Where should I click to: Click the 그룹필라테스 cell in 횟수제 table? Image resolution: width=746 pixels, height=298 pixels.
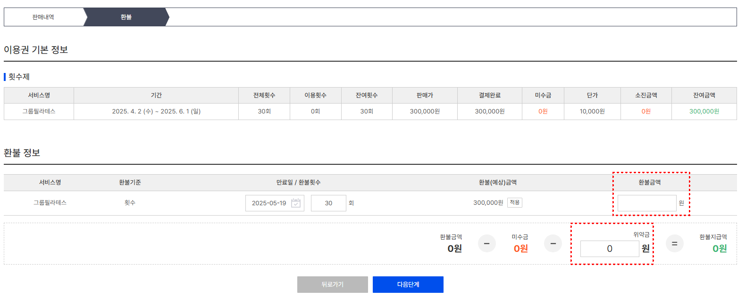[39, 112]
